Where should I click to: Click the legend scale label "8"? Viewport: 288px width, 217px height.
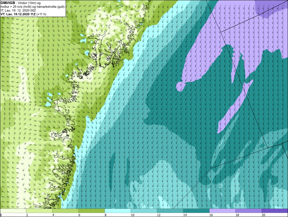click(x=105, y=215)
